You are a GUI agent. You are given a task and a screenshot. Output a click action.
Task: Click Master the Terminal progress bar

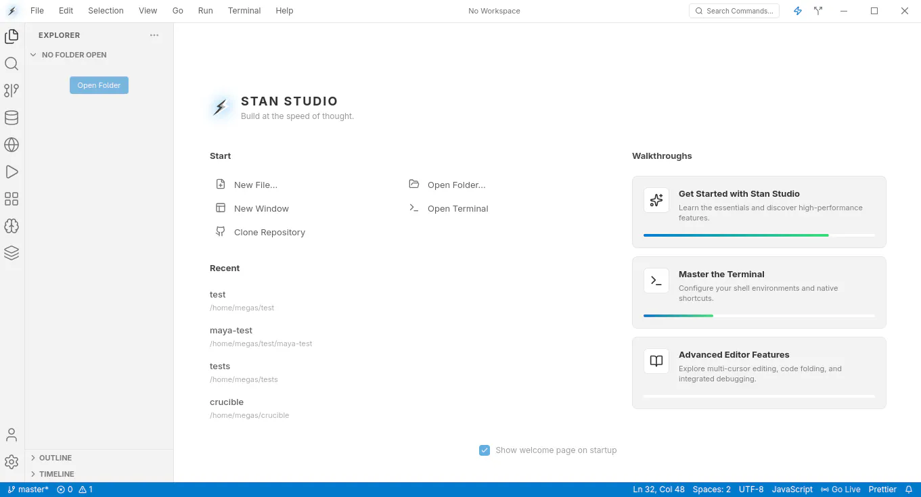[759, 316]
